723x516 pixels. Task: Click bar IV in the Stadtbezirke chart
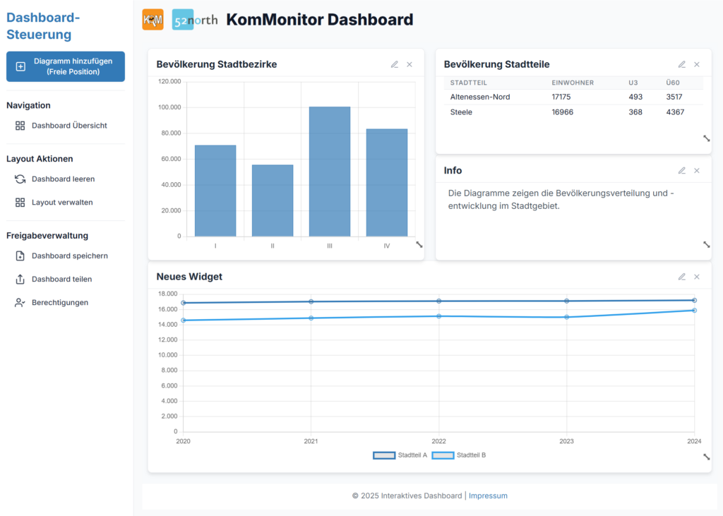[x=387, y=183]
